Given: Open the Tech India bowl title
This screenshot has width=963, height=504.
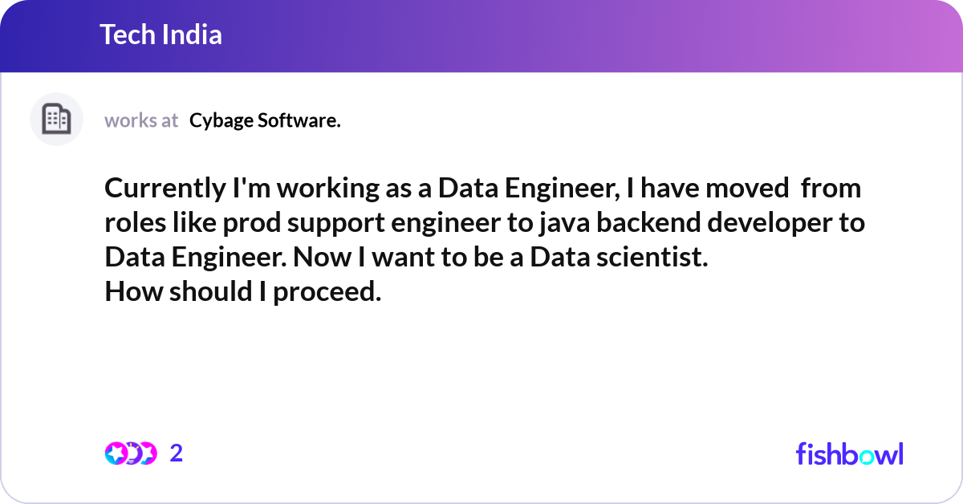Looking at the screenshot, I should click(x=160, y=35).
